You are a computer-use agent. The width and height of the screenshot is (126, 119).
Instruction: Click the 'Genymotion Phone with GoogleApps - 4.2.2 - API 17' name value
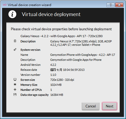(83, 55)
